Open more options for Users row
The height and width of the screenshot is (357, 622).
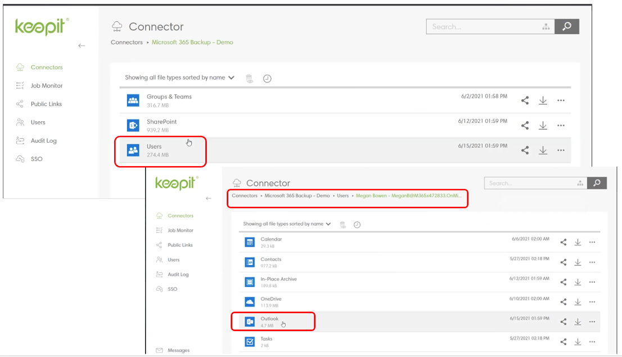coord(561,150)
